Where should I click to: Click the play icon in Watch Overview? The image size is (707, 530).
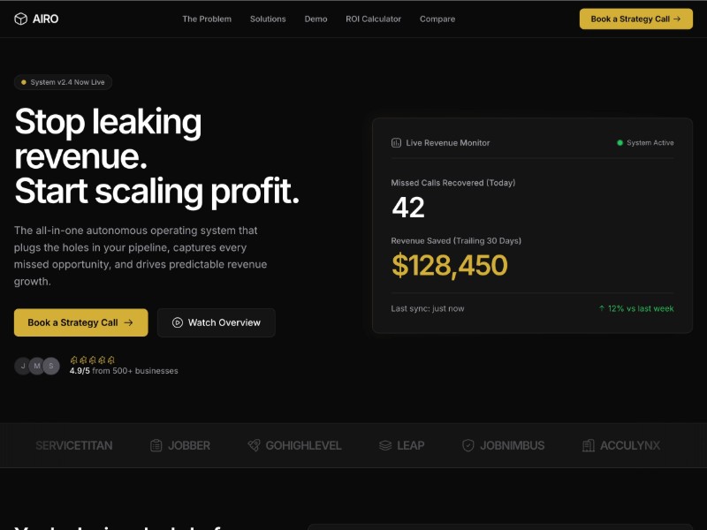point(176,322)
